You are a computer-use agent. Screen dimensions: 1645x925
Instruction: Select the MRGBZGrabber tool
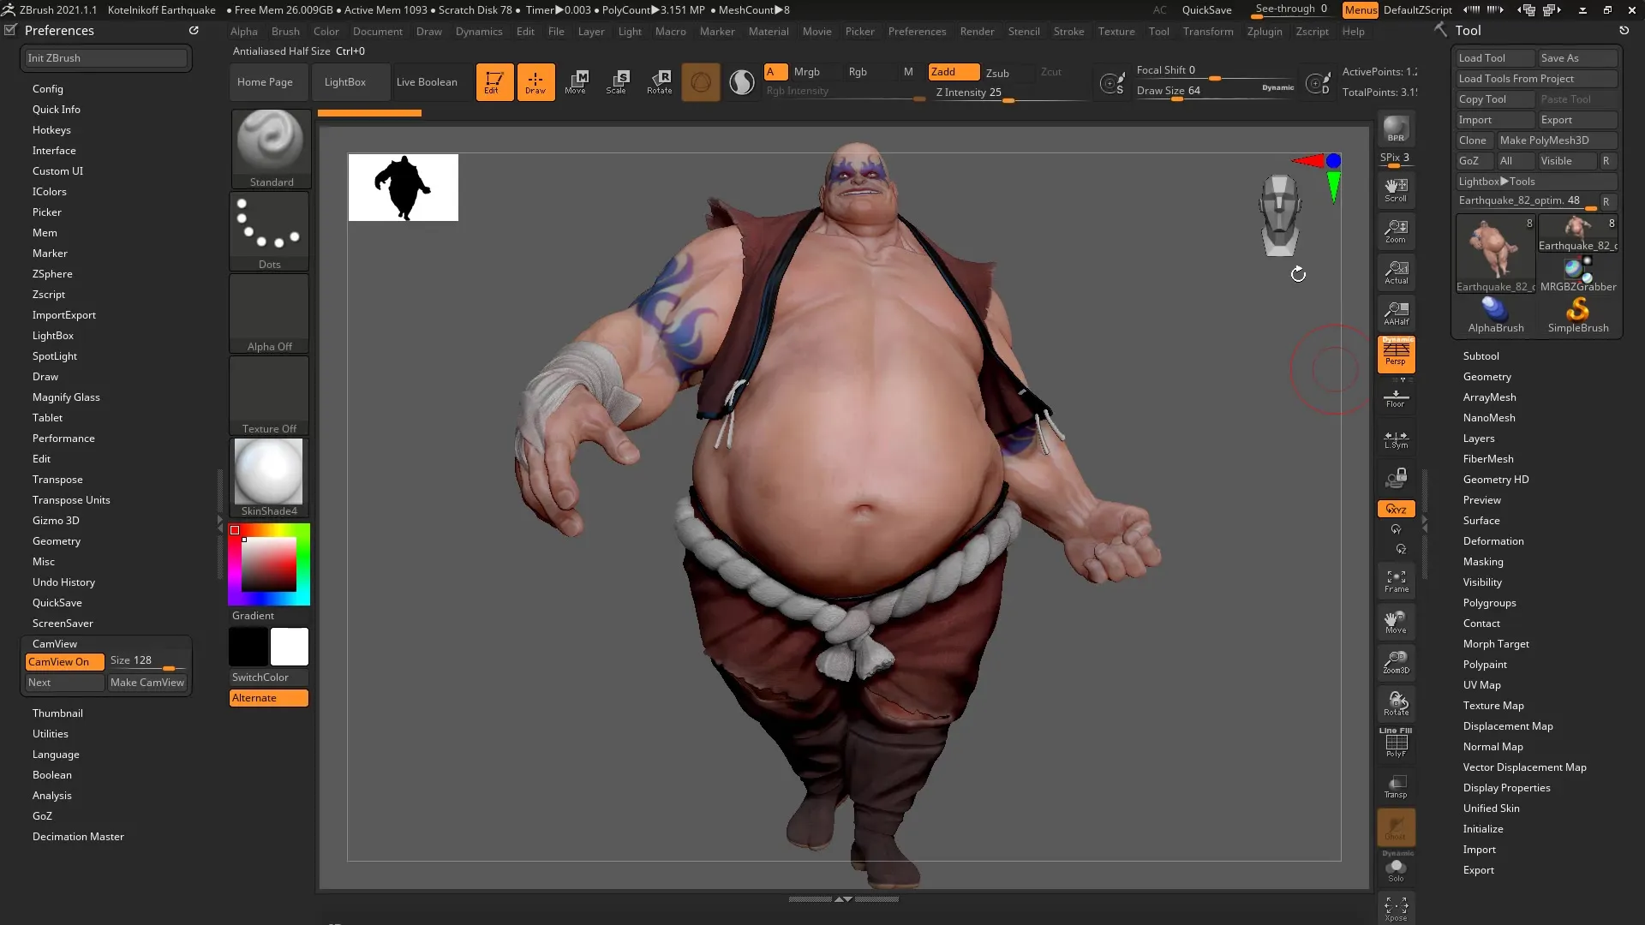[1577, 275]
